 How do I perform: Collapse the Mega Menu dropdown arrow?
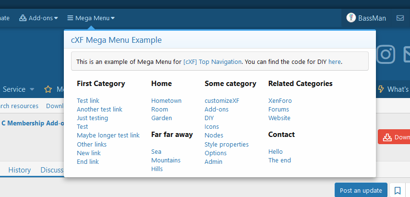point(113,18)
